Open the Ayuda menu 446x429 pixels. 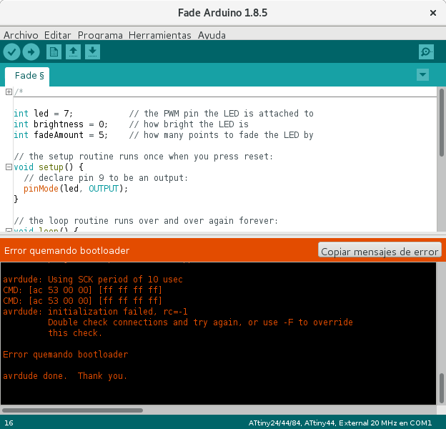click(212, 35)
